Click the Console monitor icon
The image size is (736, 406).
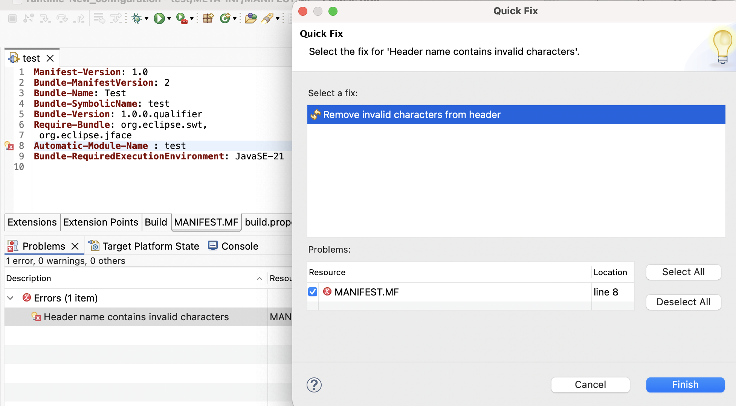tap(213, 246)
